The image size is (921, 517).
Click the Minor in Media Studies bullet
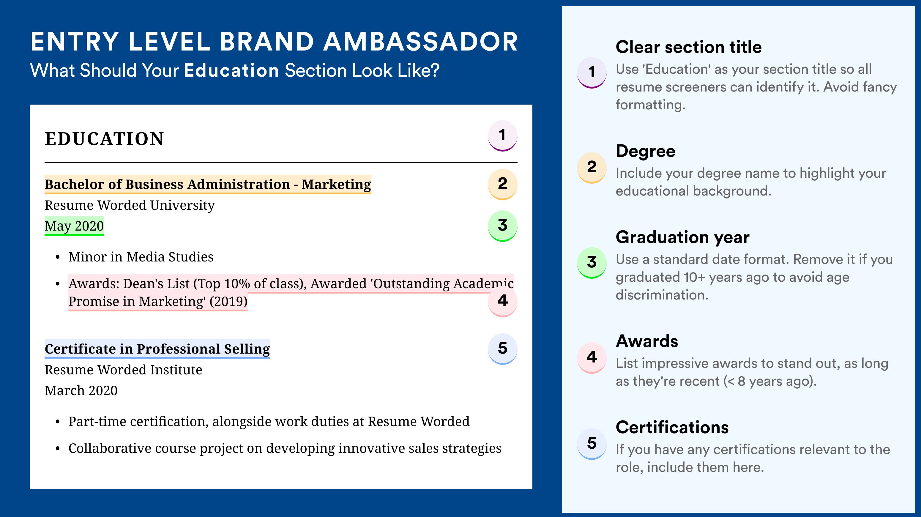(x=141, y=257)
